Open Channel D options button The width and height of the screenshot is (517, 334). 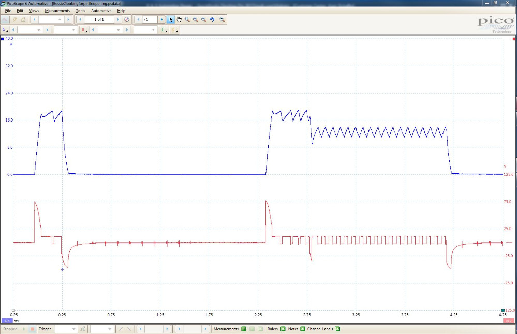(x=174, y=30)
